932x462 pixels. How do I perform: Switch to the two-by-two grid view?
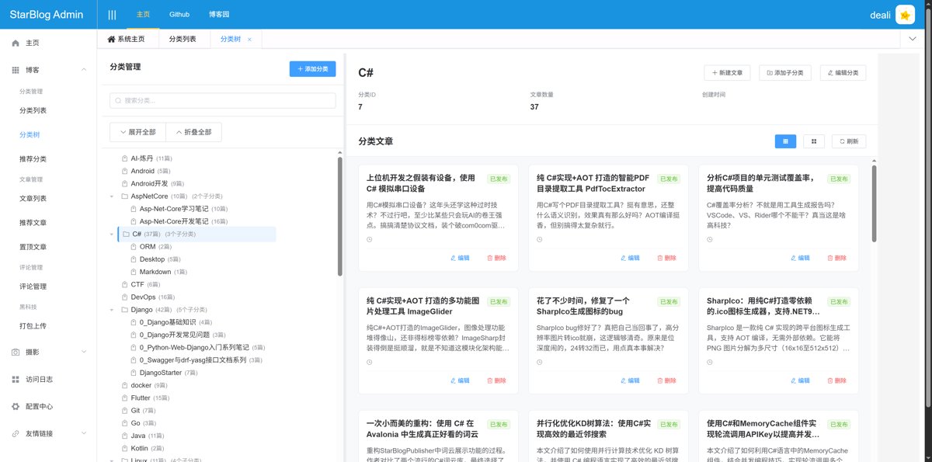(813, 141)
